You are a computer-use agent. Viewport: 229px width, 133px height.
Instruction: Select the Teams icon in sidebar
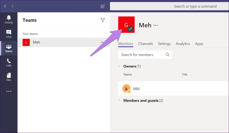click(x=9, y=48)
